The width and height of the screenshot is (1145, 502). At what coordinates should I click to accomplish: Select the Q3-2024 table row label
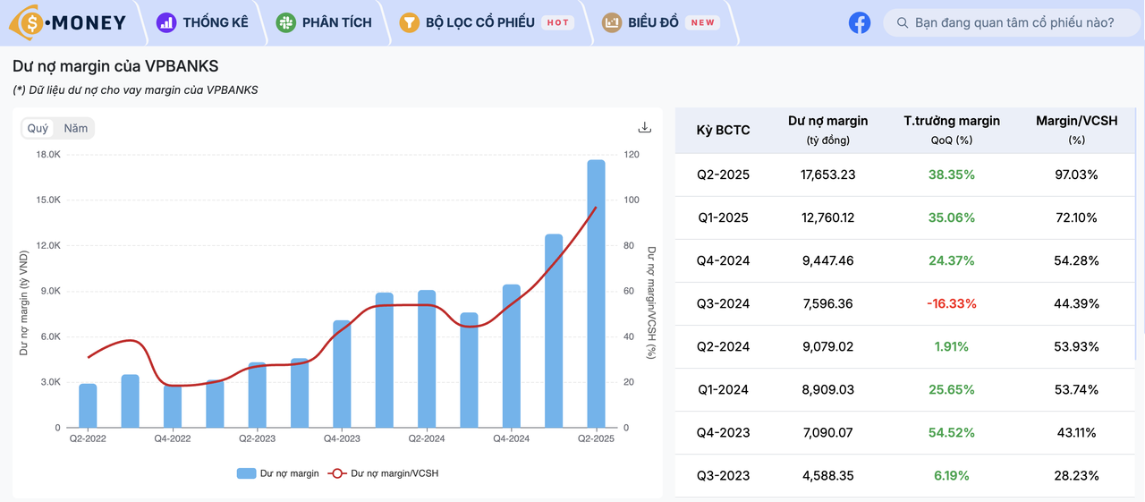[x=723, y=303]
